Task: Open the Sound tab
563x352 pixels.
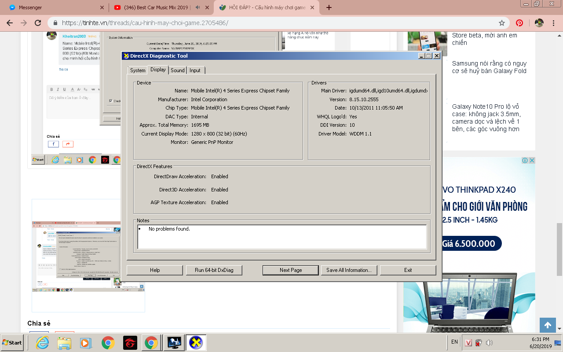Action: coord(178,70)
